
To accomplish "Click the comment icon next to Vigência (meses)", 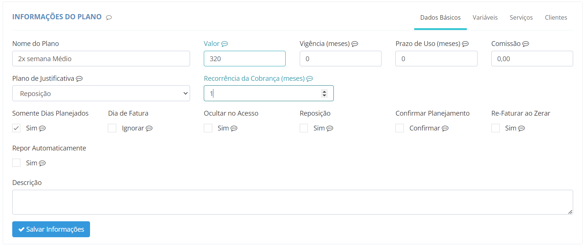I will [x=355, y=44].
